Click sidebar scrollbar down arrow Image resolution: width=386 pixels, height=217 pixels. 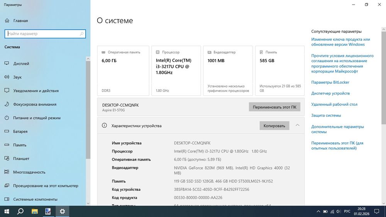(88, 203)
